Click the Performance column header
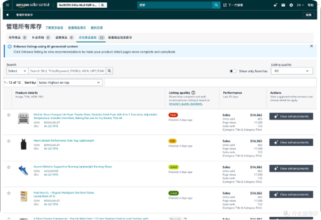Image resolution: width=321 pixels, height=220 pixels. (x=232, y=93)
